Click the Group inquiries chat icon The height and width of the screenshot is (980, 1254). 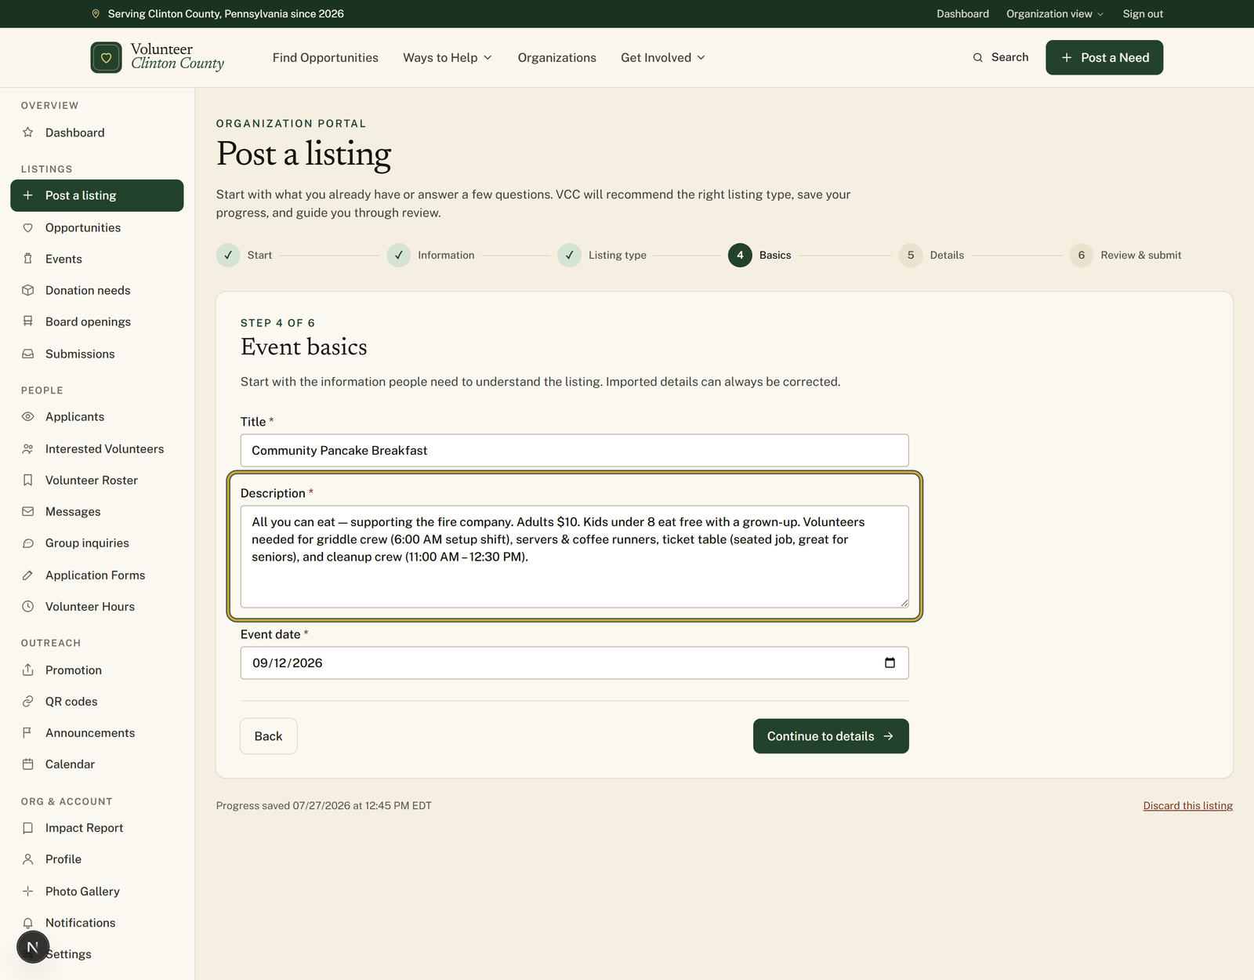pos(28,543)
